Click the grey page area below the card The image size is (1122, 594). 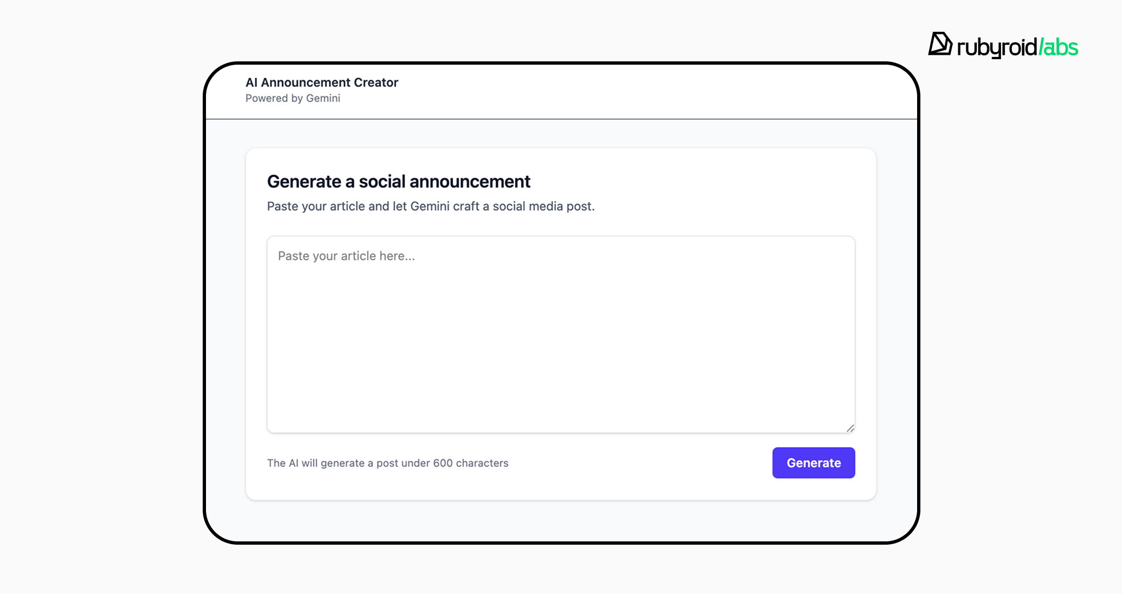(x=560, y=521)
